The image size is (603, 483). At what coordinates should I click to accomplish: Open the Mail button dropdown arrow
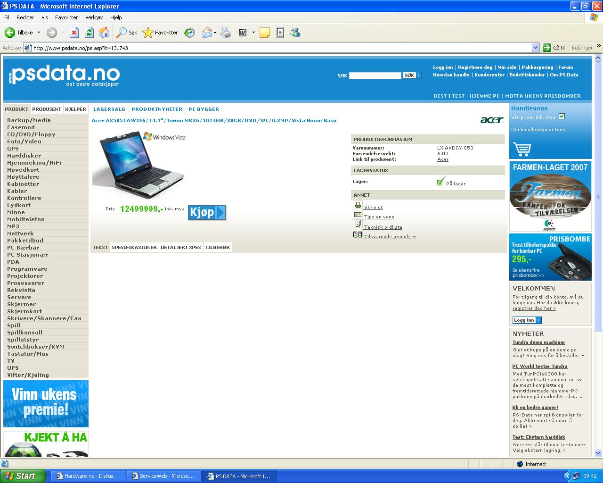[x=215, y=33]
